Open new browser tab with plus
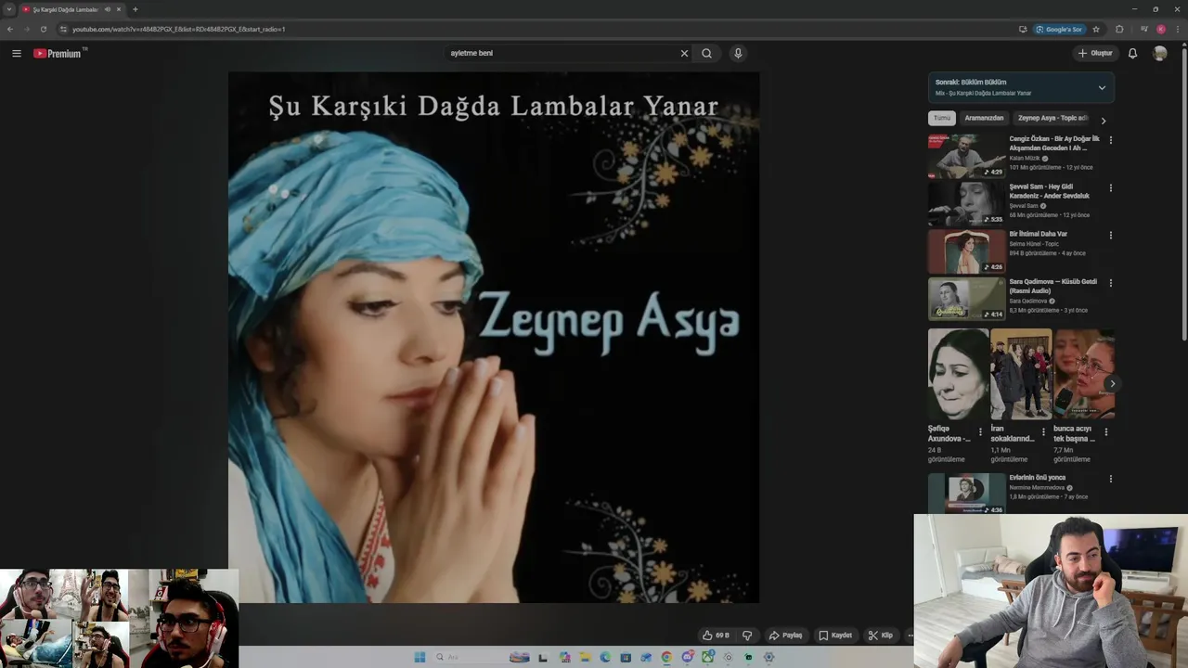 point(135,9)
